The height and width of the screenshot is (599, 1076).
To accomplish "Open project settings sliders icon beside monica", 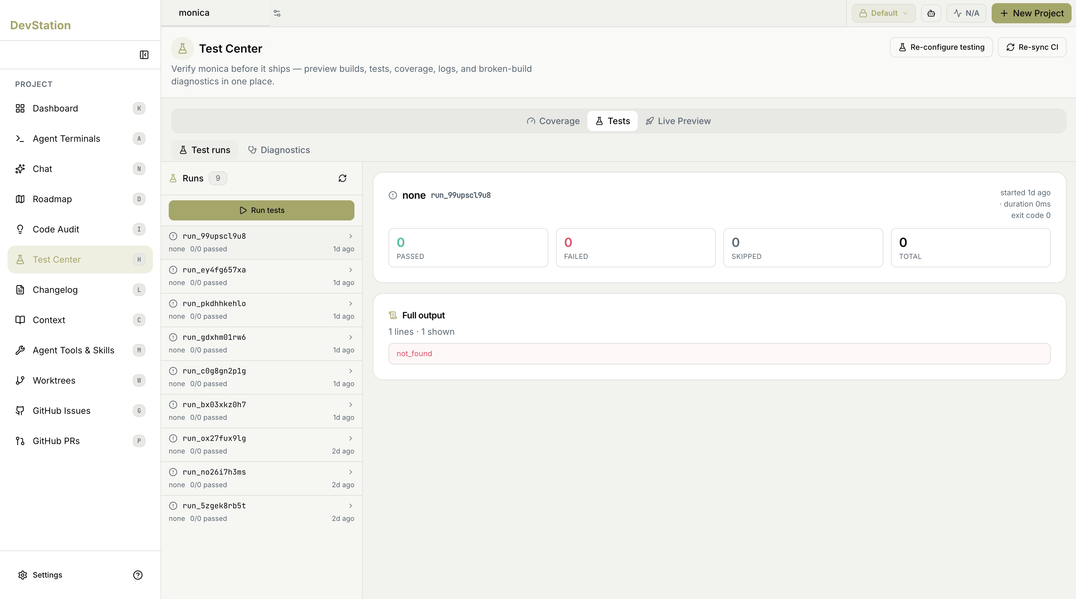I will coord(277,13).
